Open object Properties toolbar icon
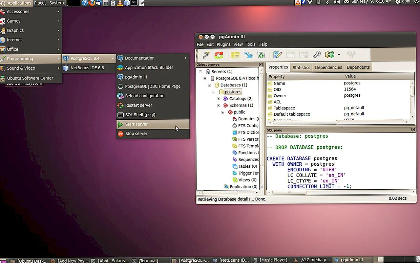420x263 pixels. (235, 55)
